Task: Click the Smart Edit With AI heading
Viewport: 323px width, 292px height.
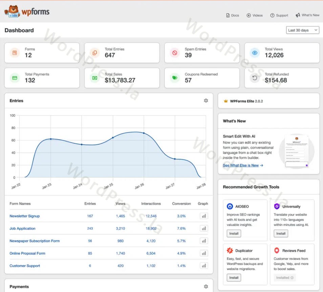Action: coord(239,136)
